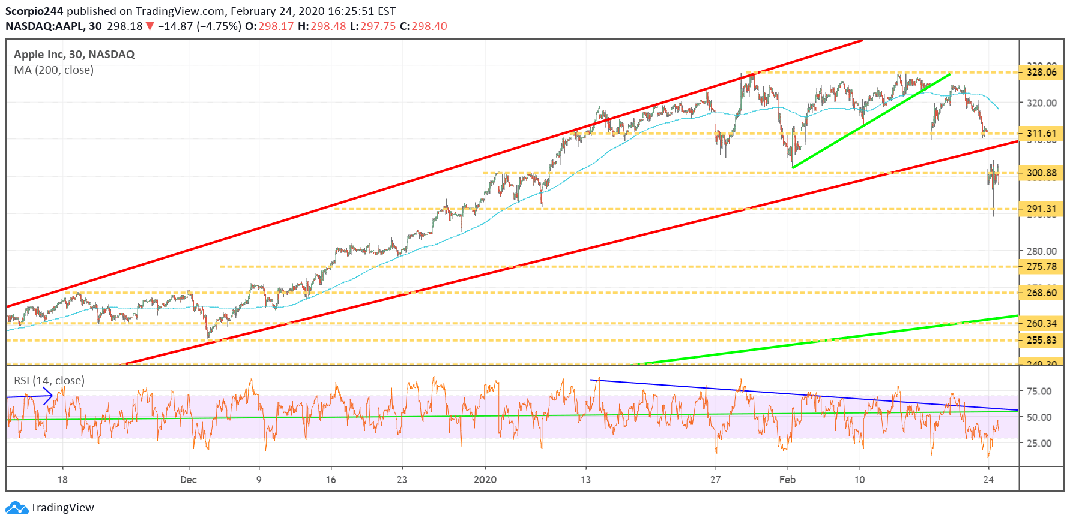Click the high value 298.48 in header
Screen dimensions: 1070x524
328,26
